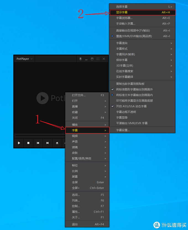The height and width of the screenshot is (230, 188).
Task: Expand the 播放 submenu
Action: [87, 125]
